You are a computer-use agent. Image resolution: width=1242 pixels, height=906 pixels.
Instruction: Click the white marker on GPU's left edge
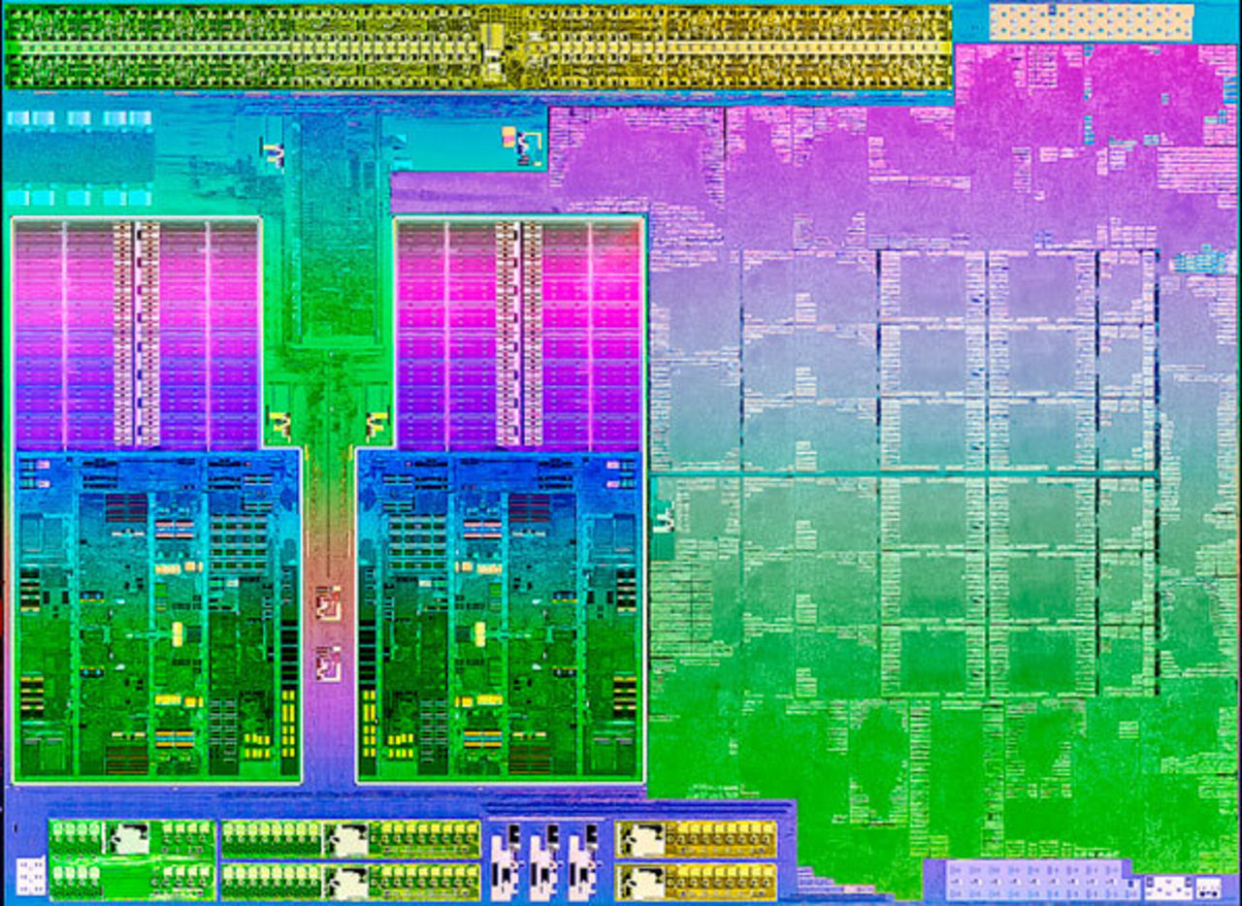tap(665, 519)
